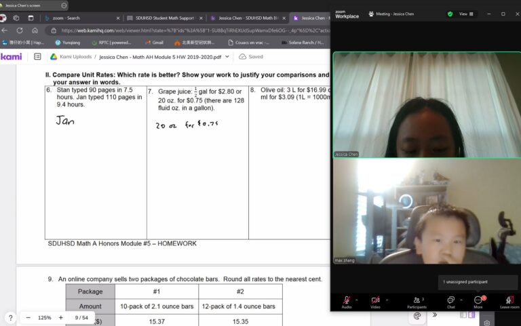Screen dimensions: 521x326
Task: Select Jessica Chen's video tile
Action: coord(427,104)
